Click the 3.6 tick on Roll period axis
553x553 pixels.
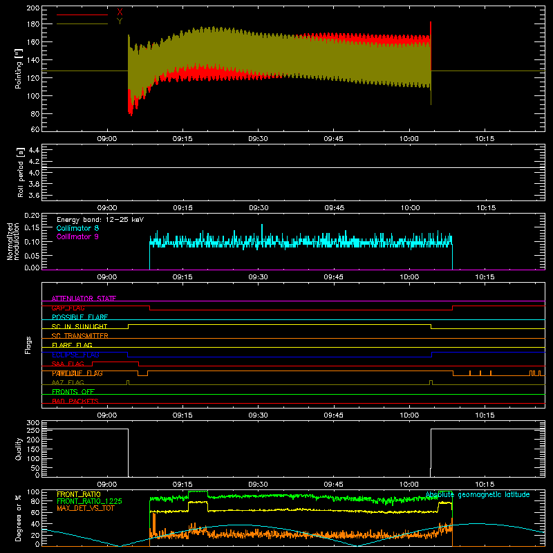tap(34, 195)
